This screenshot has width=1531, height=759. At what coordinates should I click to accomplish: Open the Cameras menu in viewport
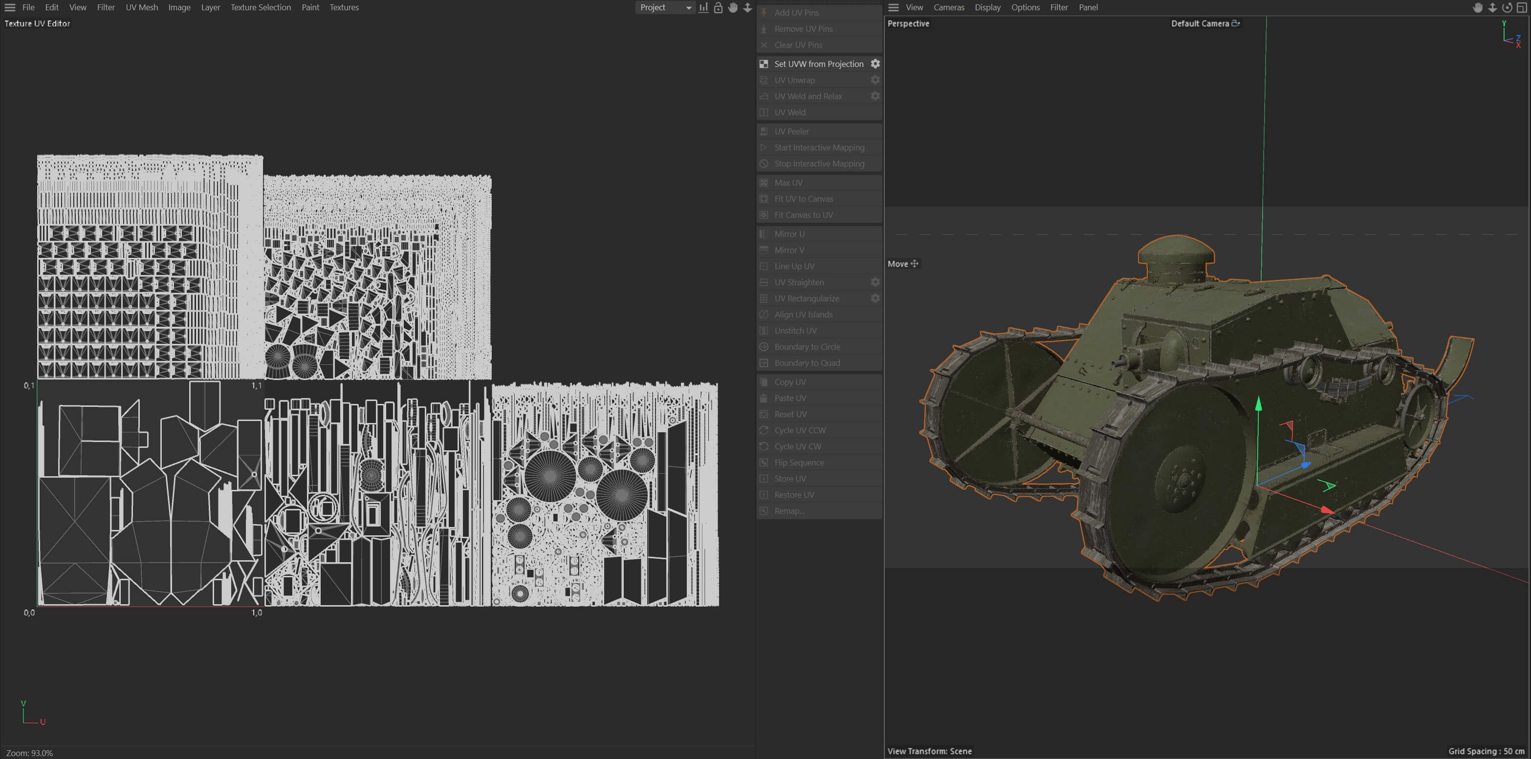(948, 8)
